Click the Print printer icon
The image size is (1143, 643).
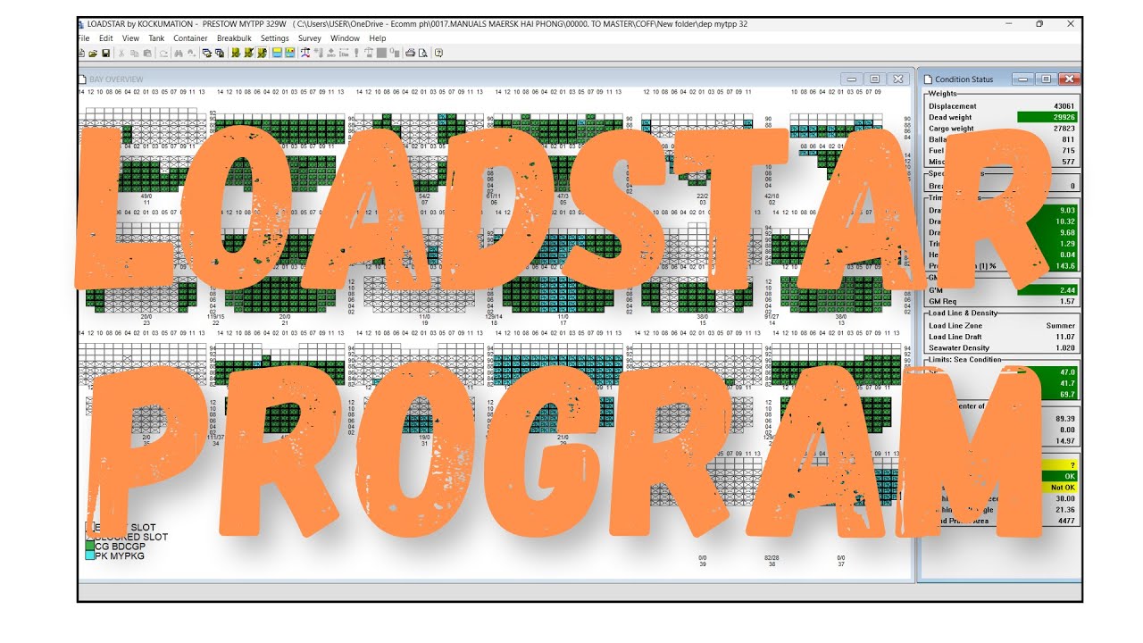tap(410, 54)
